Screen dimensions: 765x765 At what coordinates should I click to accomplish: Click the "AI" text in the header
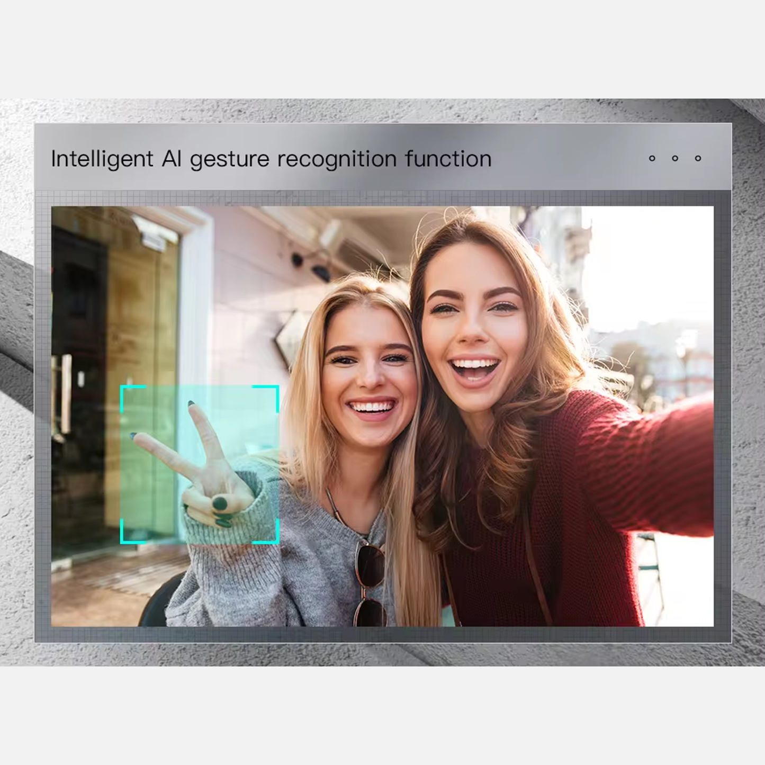(172, 159)
